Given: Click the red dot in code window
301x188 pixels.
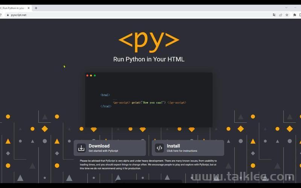Looking at the screenshot, I should [x=87, y=76].
